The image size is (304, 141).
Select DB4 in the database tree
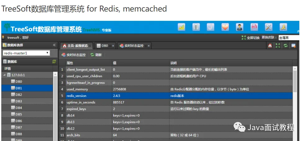[x=19, y=108]
